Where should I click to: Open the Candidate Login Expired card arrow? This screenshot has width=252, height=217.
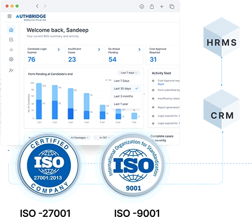coord(59,50)
